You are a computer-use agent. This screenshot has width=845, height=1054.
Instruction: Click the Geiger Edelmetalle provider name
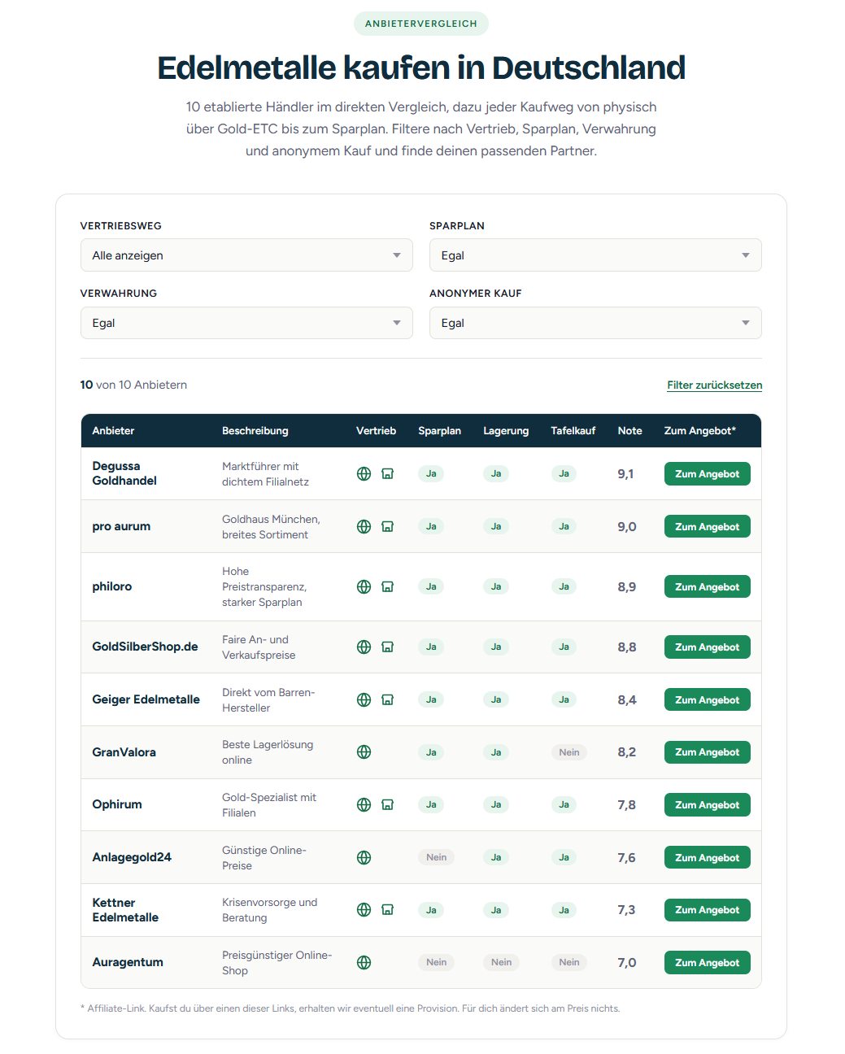click(146, 699)
